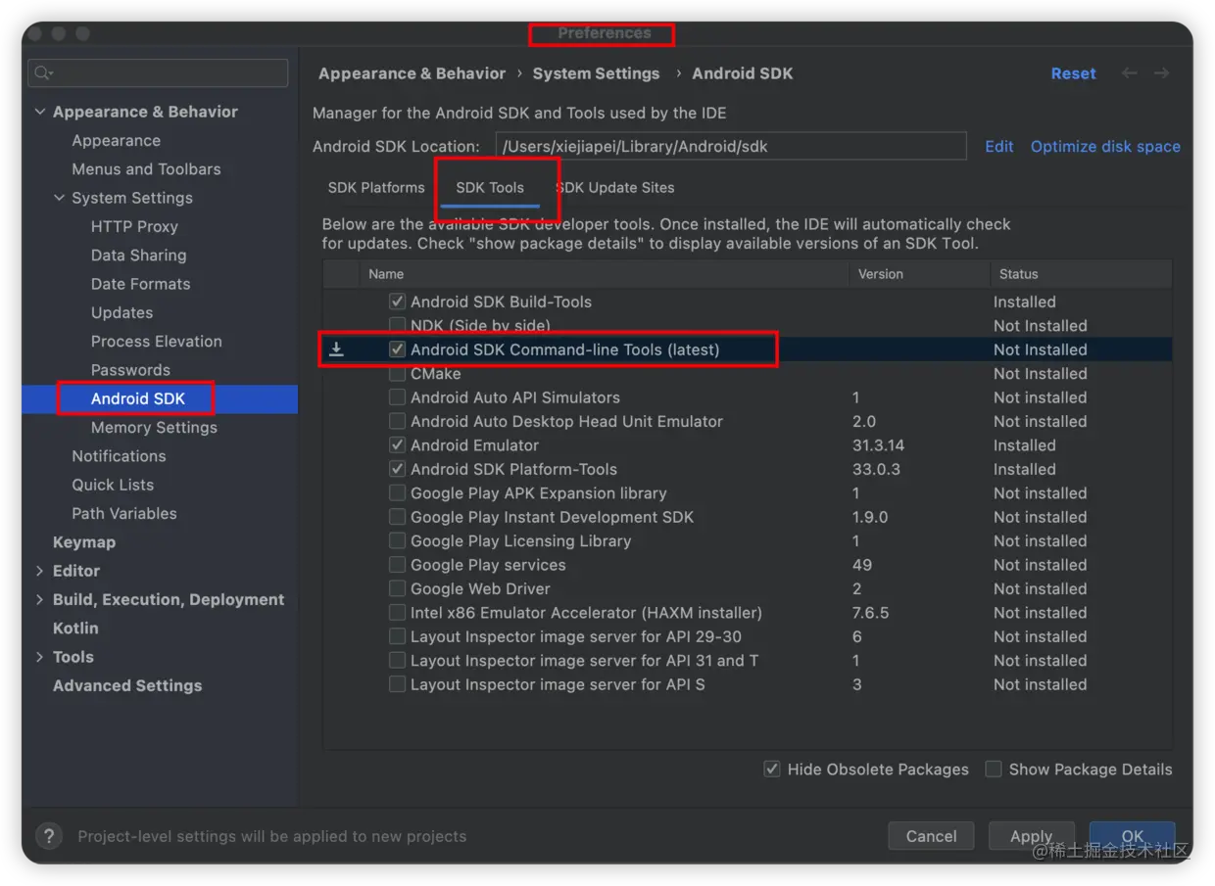Expand Build, Execution, Deployment section

click(x=40, y=599)
